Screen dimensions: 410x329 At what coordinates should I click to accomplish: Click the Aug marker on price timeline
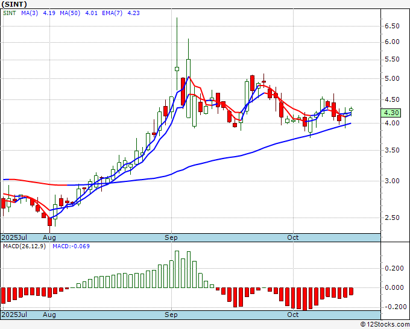49,237
